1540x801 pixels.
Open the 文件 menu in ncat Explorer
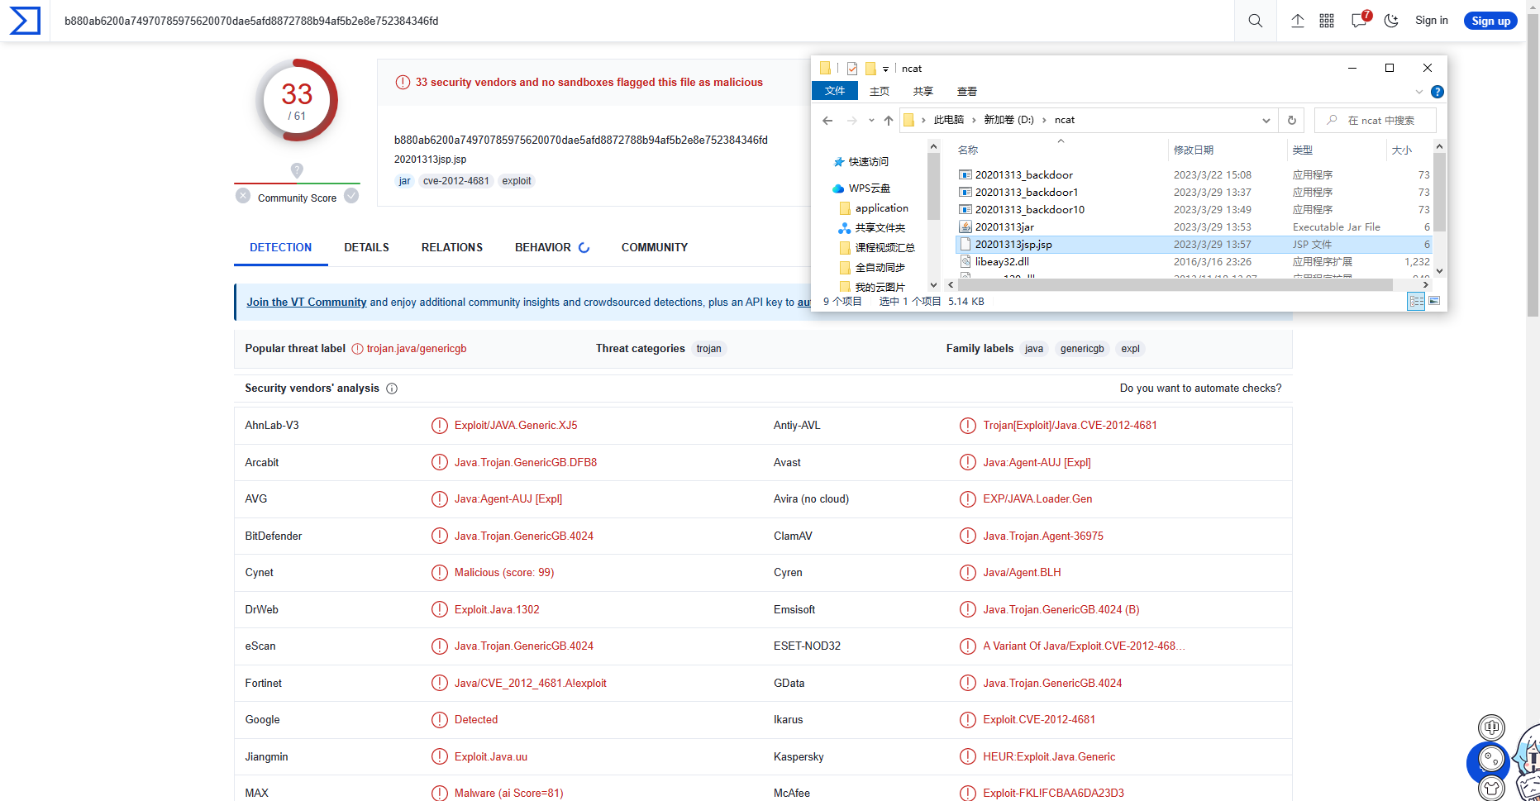point(835,91)
